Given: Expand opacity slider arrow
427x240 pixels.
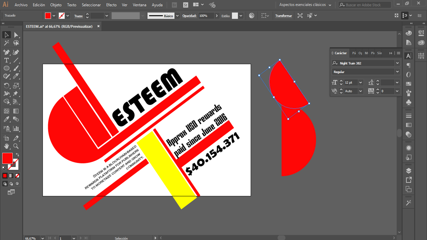Looking at the screenshot, I should coord(217,16).
